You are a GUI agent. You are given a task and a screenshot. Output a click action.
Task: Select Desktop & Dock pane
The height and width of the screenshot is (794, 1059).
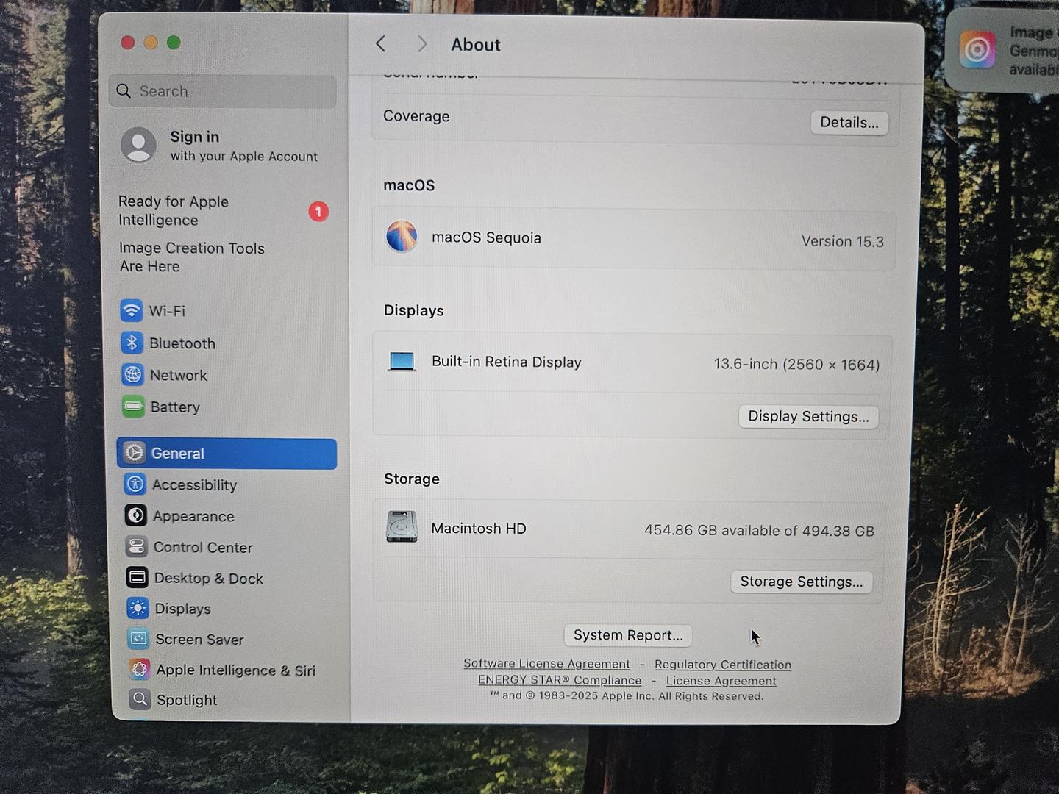coord(227,578)
